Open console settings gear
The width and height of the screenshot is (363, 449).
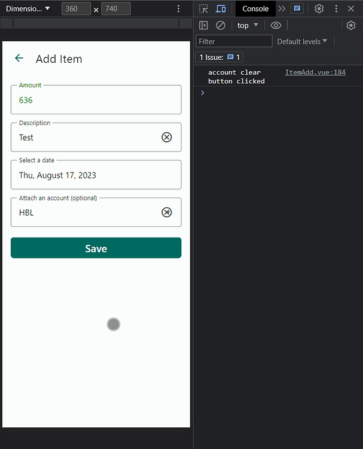tap(350, 26)
